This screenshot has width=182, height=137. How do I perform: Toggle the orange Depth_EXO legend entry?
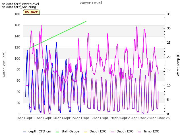tap(95, 131)
